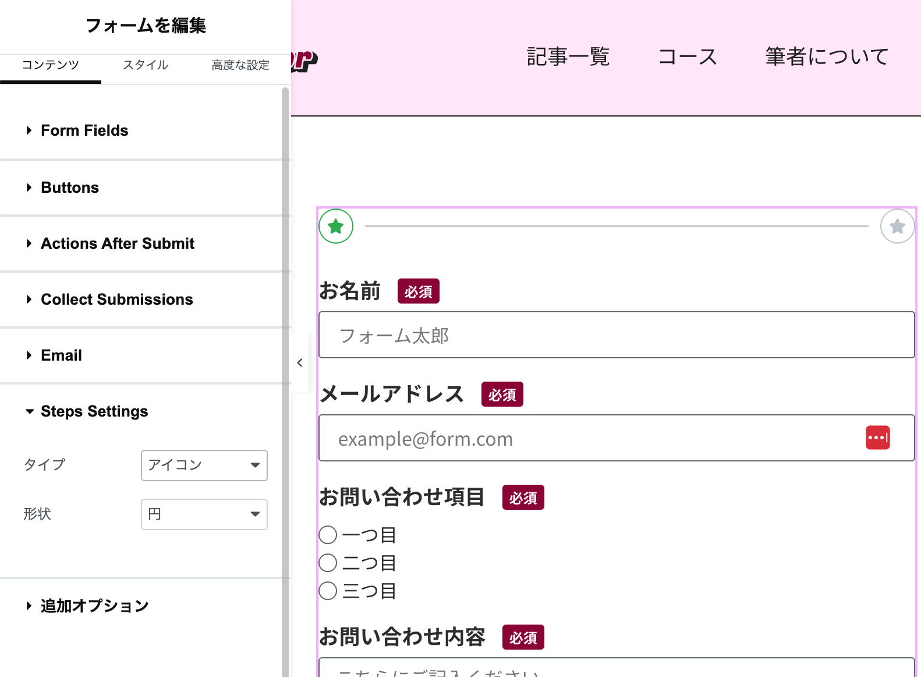
Task: Select the 二つ目 radio option
Action: (x=328, y=563)
